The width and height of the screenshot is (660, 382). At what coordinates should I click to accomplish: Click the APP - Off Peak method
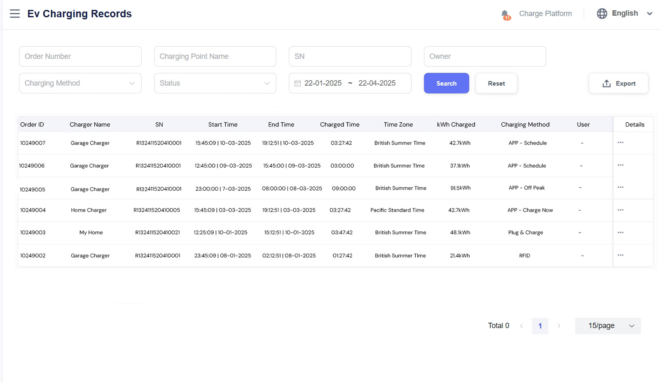pyautogui.click(x=527, y=188)
